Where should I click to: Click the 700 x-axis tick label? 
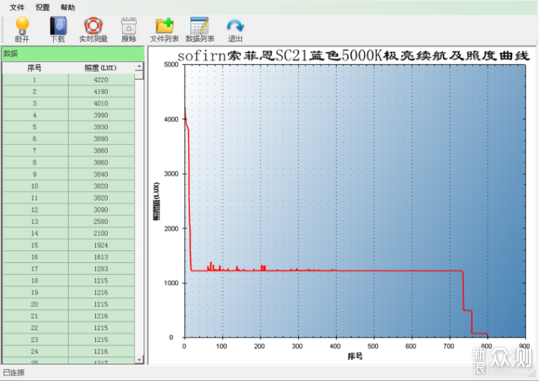pos(448,347)
